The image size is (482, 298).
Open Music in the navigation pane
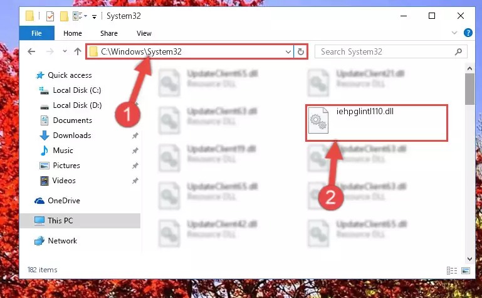click(x=63, y=151)
